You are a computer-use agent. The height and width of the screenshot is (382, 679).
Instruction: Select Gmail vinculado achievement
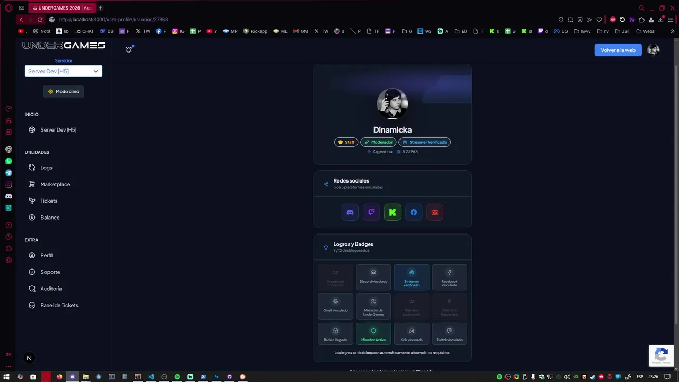tap(335, 306)
